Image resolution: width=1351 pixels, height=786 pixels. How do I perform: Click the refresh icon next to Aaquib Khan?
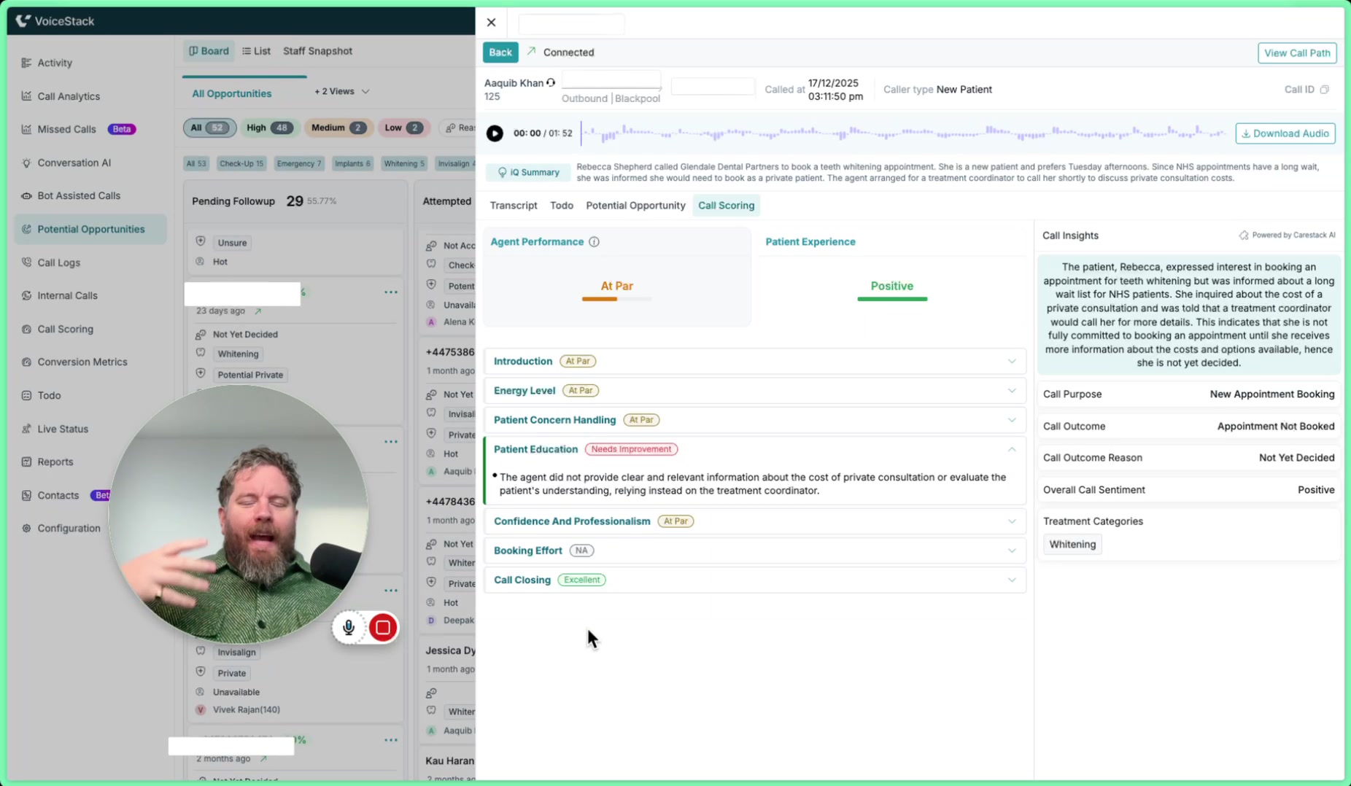[x=551, y=83]
